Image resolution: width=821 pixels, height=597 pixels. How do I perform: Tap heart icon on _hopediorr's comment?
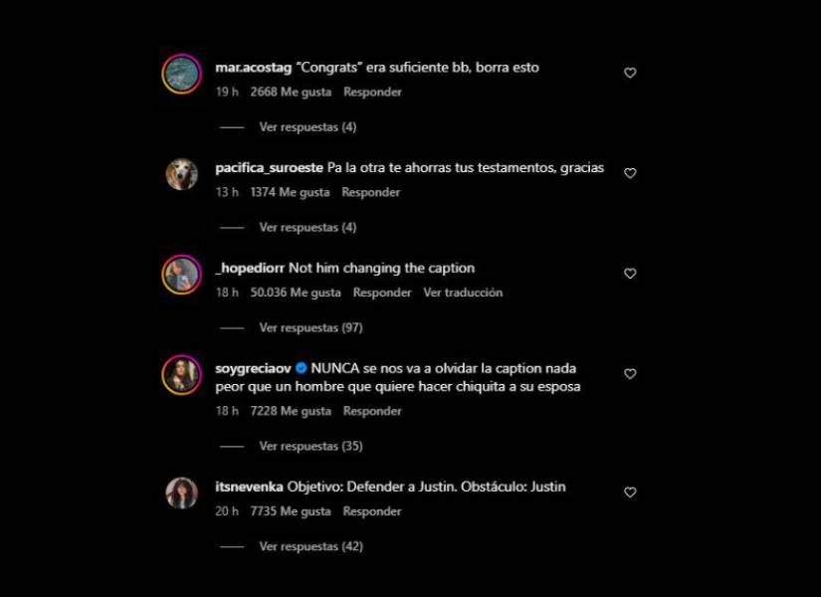click(x=630, y=274)
